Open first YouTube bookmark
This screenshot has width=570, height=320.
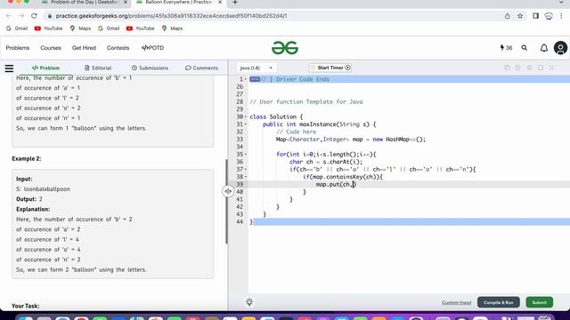click(48, 28)
